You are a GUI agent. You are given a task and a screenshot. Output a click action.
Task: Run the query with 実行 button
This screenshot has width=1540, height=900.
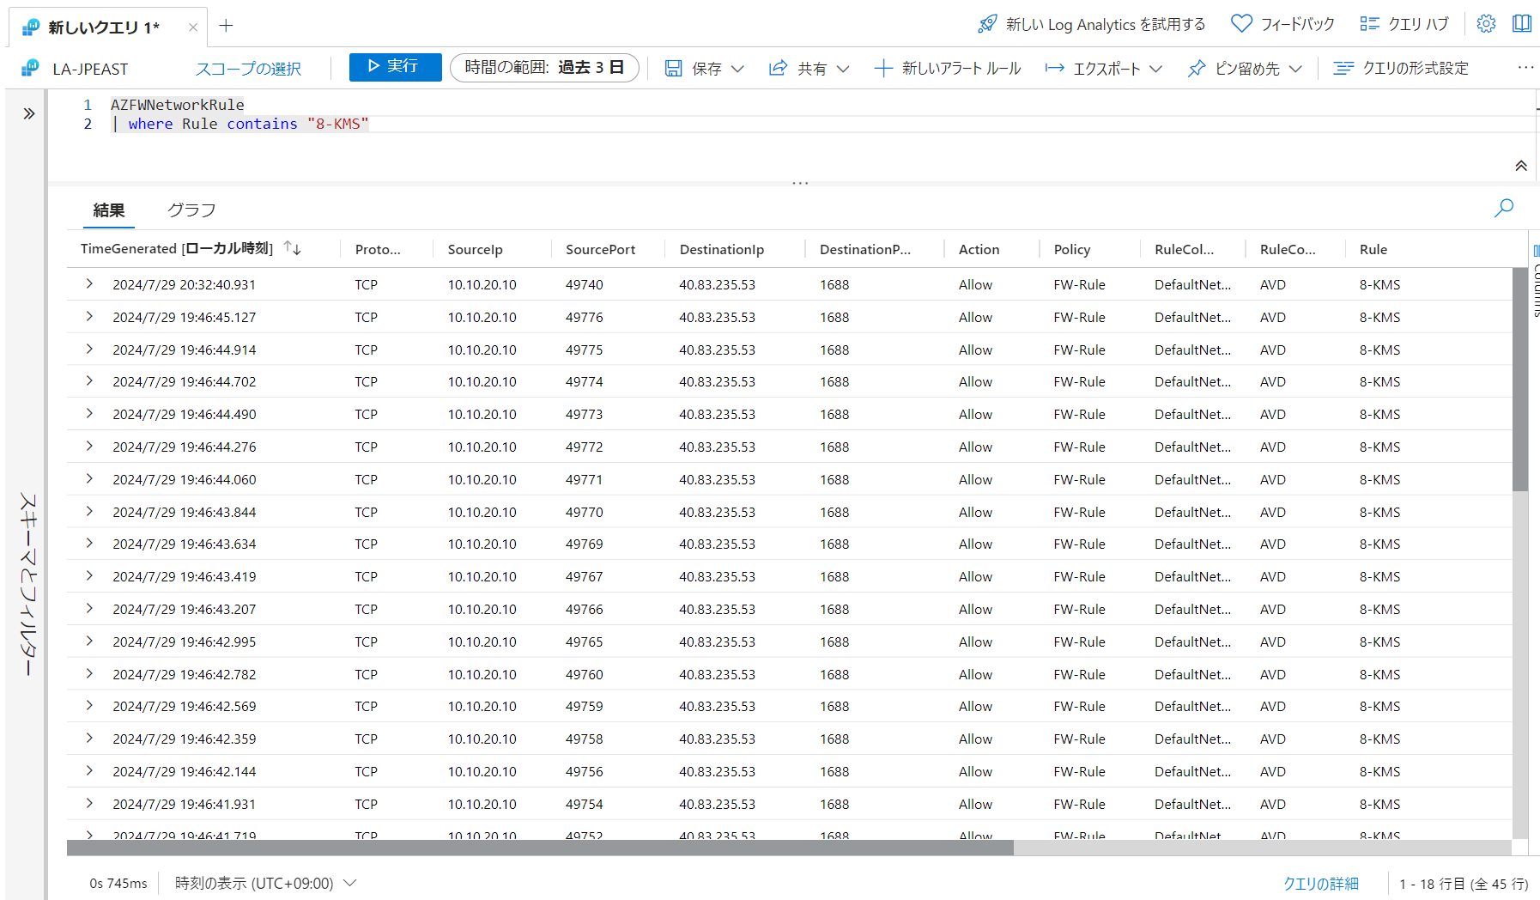click(395, 67)
